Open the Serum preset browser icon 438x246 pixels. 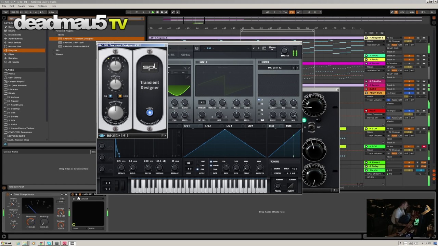(x=264, y=48)
